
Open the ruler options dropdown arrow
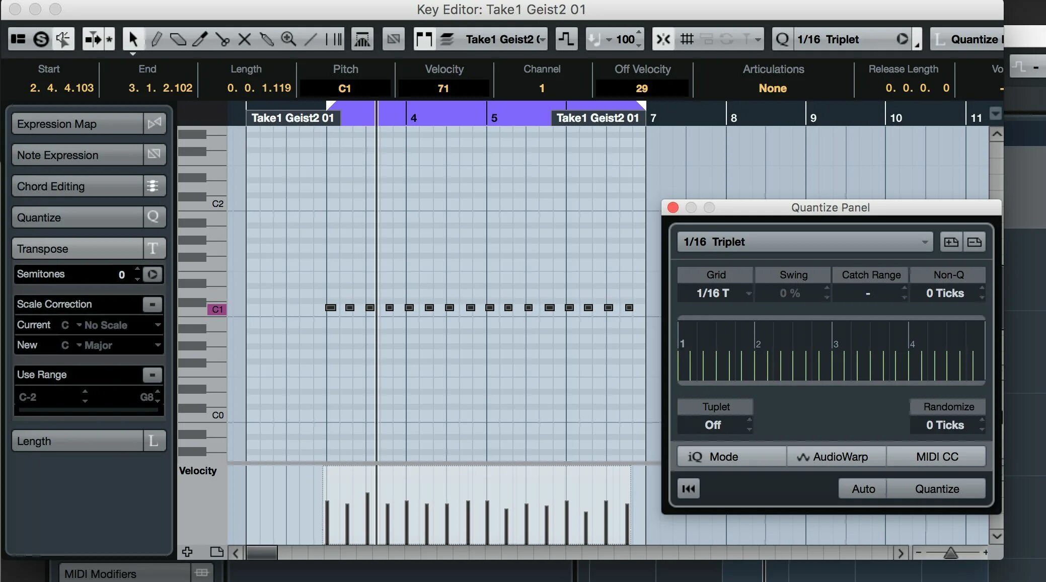(x=996, y=114)
